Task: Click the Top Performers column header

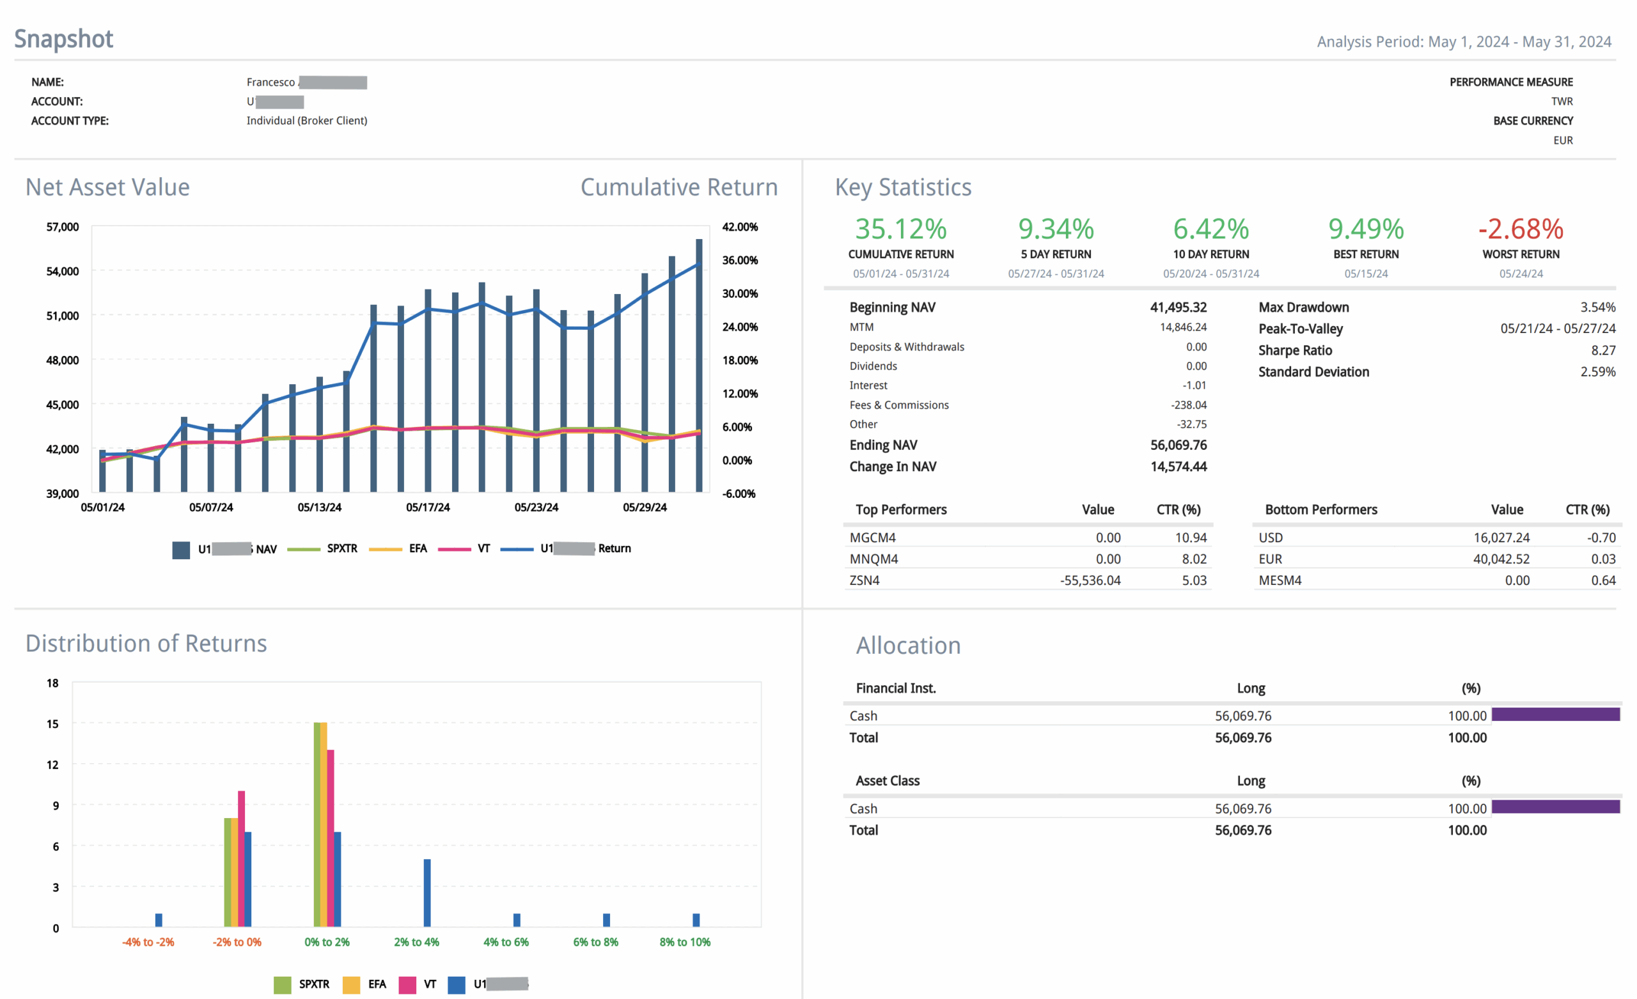Action: click(x=901, y=509)
